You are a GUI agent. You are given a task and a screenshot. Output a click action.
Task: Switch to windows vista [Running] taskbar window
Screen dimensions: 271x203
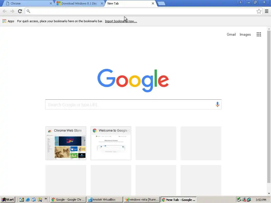[x=142, y=200]
